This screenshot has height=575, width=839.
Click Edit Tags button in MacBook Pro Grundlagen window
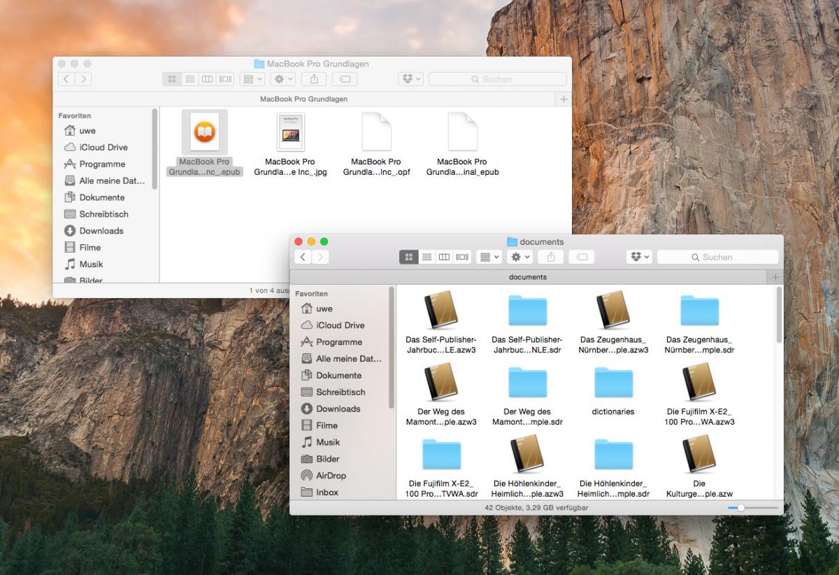pos(345,80)
